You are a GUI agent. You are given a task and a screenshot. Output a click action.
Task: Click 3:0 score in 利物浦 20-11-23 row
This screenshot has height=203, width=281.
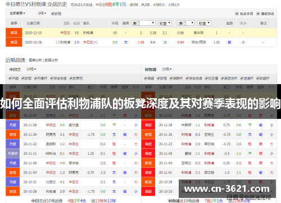click(x=198, y=144)
